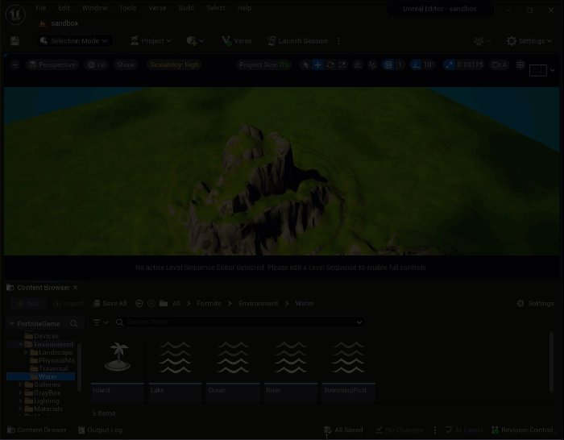
Task: Open the Build menu
Action: pyautogui.click(x=186, y=8)
